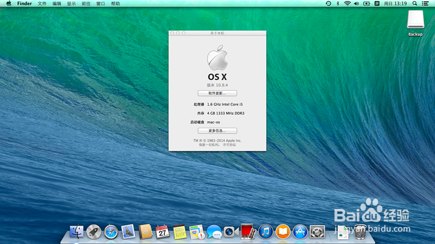Open the Trash in the Dock
This screenshot has height=244, width=435.
tap(360, 232)
